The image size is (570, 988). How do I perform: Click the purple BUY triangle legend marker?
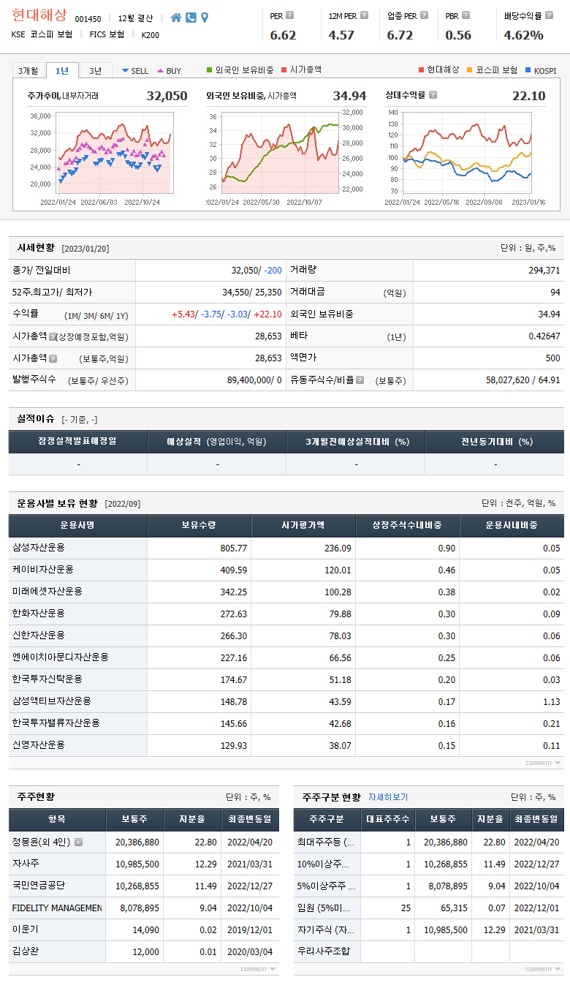tap(160, 70)
